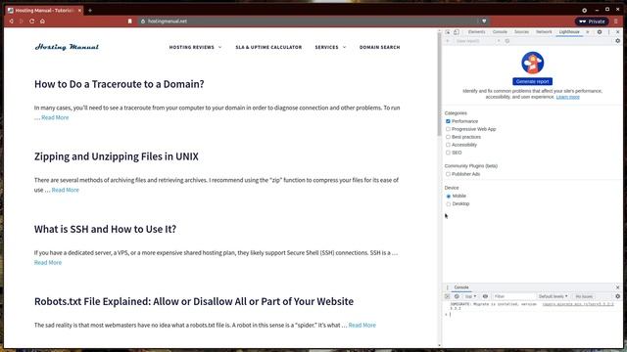Viewport: 627px width, 352px height.
Task: Switch to the Sources tab
Action: click(521, 32)
